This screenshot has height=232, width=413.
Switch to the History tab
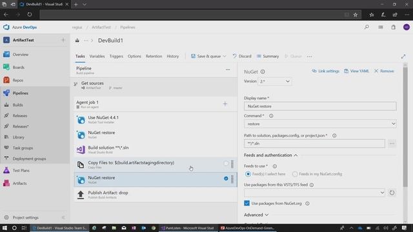coord(172,56)
